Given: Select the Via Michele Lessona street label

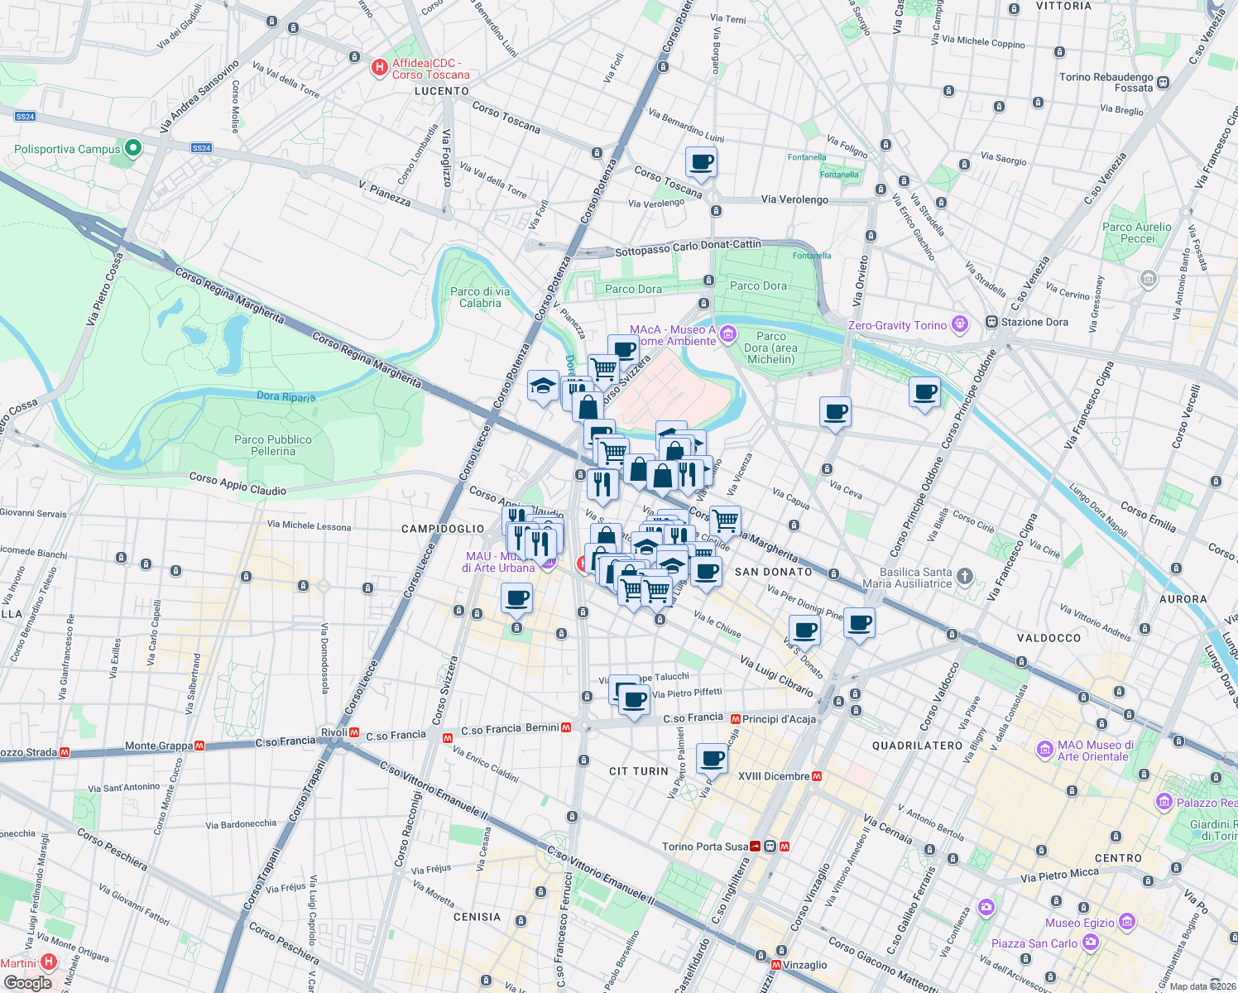Looking at the screenshot, I should point(309,525).
